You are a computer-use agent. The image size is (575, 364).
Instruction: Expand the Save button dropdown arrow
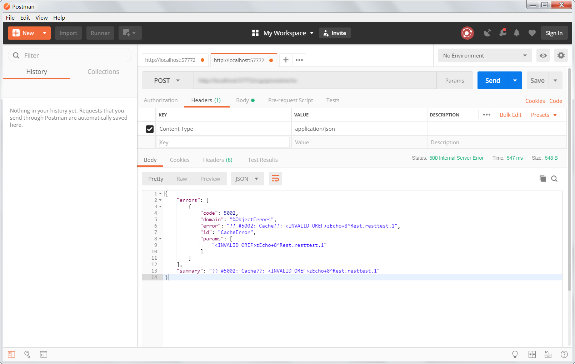pos(555,81)
